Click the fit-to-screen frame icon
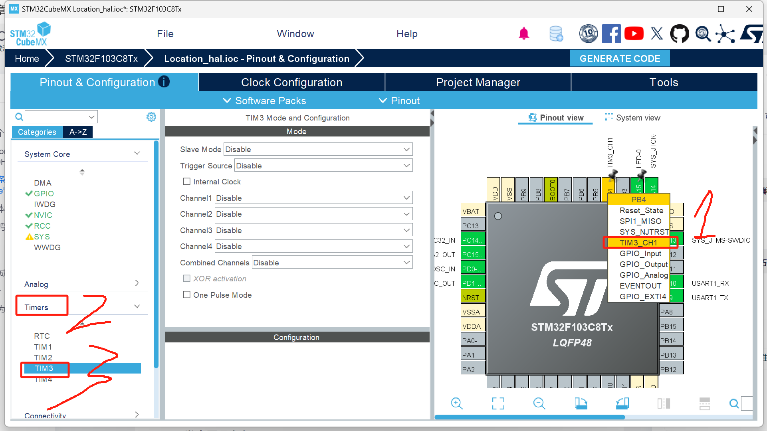Screen dimensions: 767x431 coord(498,403)
